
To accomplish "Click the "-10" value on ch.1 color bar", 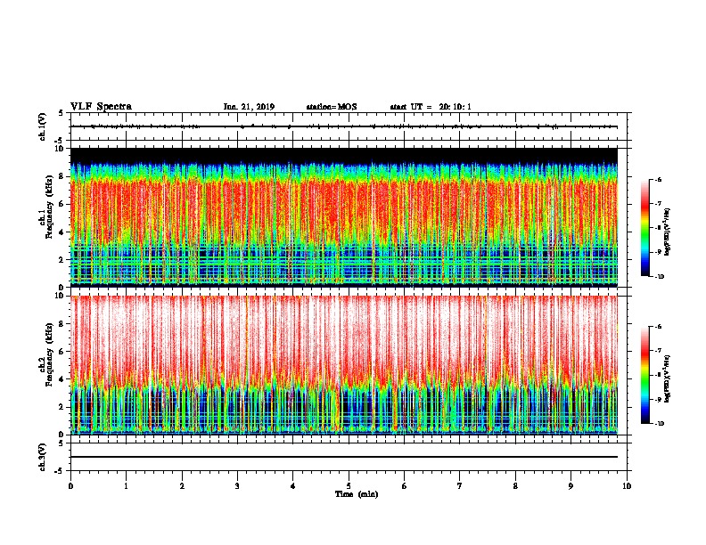I will click(x=659, y=277).
